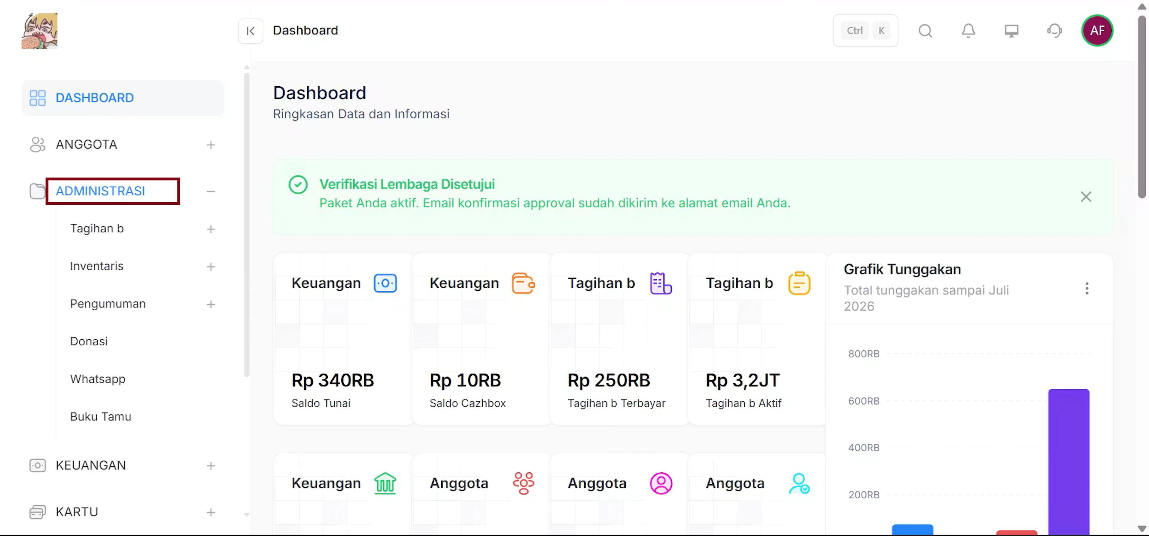Viewport: 1149px width, 536px height.
Task: Click the tall purple bar in Grafik Tunggakan
Action: [1069, 462]
